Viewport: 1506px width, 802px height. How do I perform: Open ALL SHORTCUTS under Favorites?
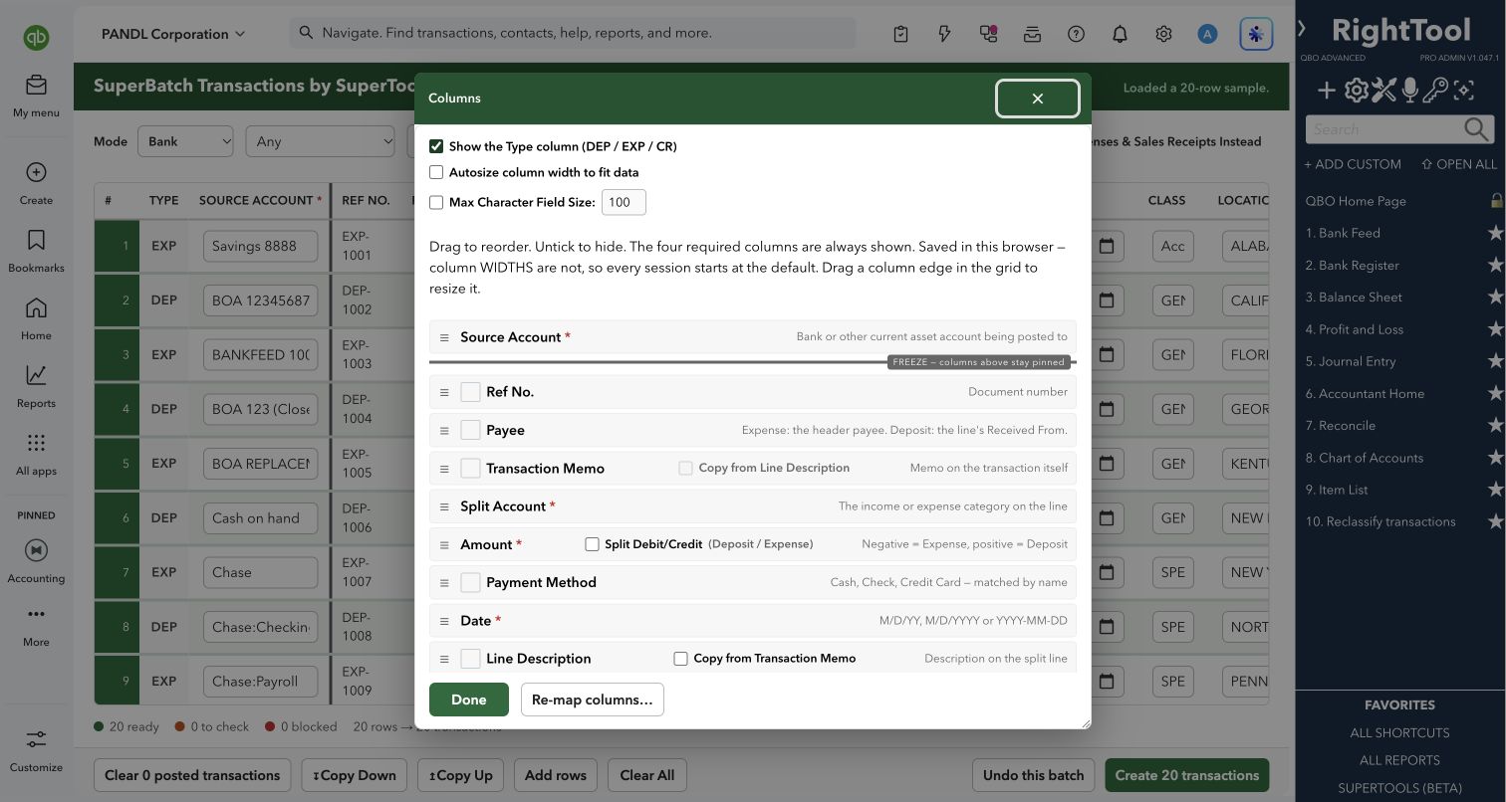pos(1399,732)
